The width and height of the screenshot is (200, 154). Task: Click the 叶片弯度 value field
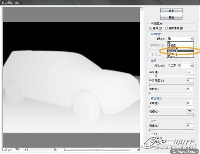[x=190, y=81]
